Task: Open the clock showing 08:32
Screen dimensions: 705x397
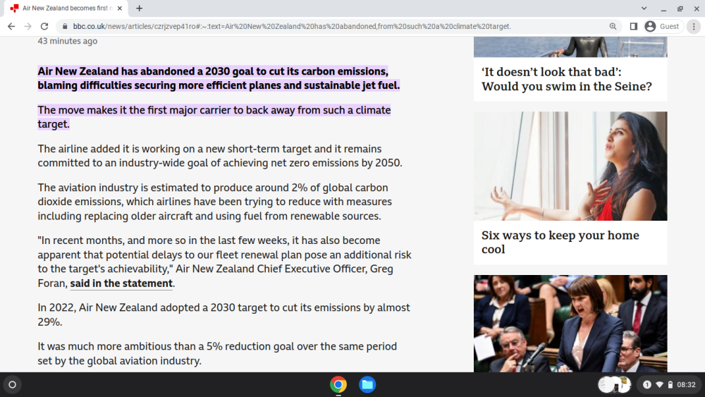Action: 686,384
